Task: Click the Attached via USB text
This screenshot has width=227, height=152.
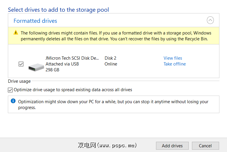Action: (62, 64)
